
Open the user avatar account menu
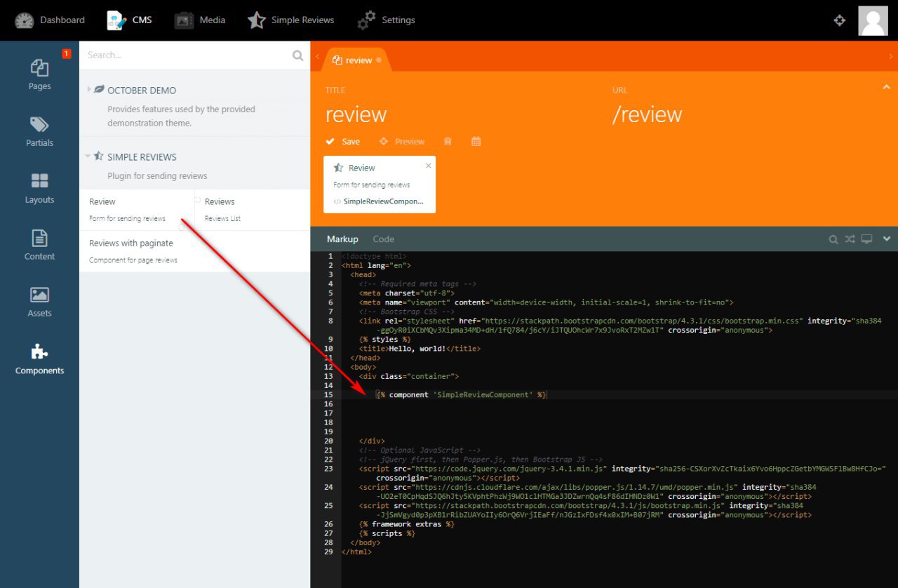click(x=873, y=21)
